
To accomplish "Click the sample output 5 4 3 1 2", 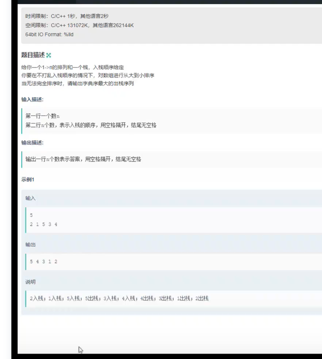I will click(44, 261).
